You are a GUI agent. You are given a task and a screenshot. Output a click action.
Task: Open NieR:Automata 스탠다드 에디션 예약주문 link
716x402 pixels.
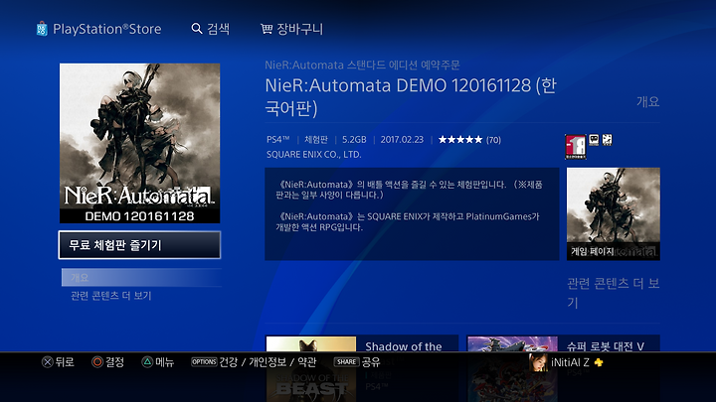point(362,65)
